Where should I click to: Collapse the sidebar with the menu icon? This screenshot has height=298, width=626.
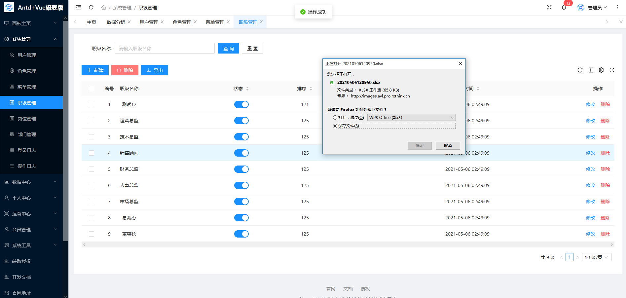(x=78, y=7)
